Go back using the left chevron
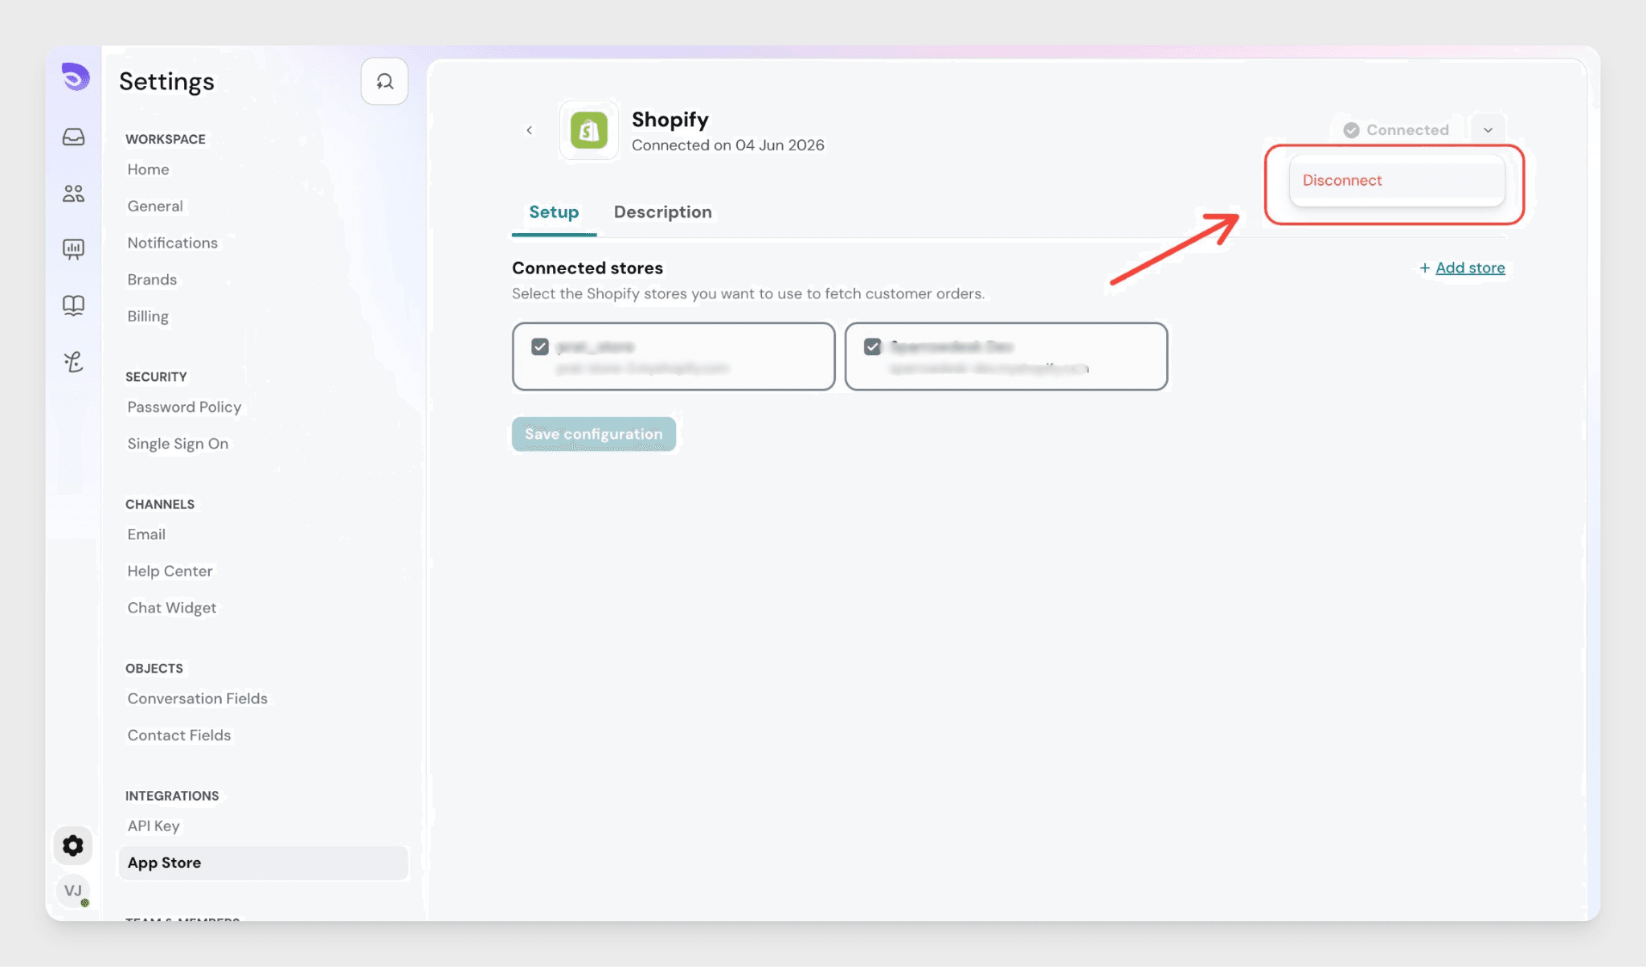Viewport: 1646px width, 967px height. [x=529, y=130]
